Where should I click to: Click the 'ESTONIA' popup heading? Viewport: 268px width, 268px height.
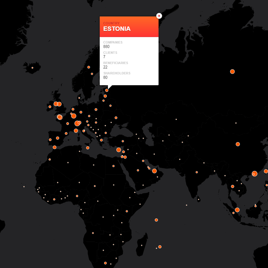tap(117, 29)
